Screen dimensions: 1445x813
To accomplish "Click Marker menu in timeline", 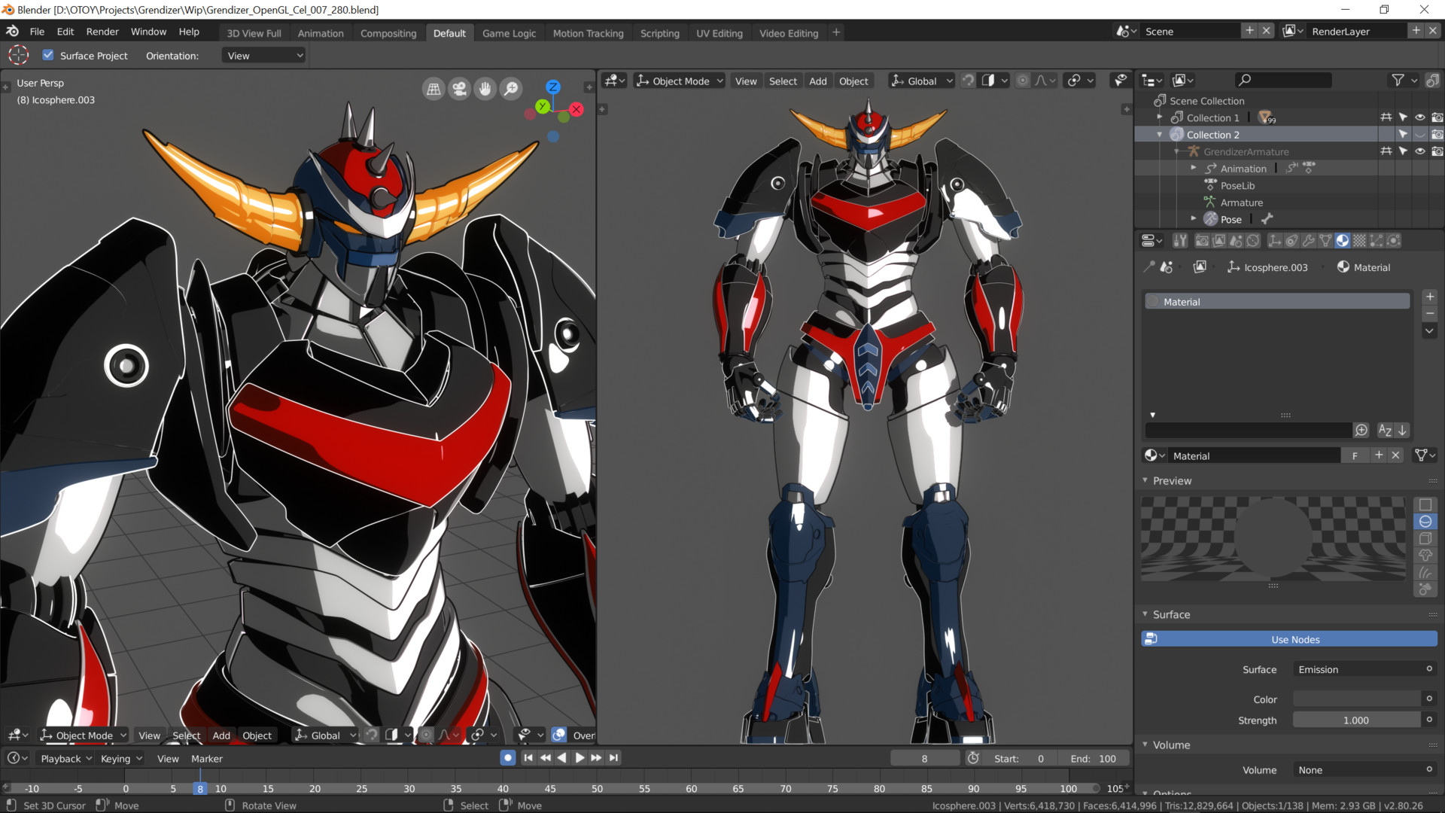I will (206, 758).
